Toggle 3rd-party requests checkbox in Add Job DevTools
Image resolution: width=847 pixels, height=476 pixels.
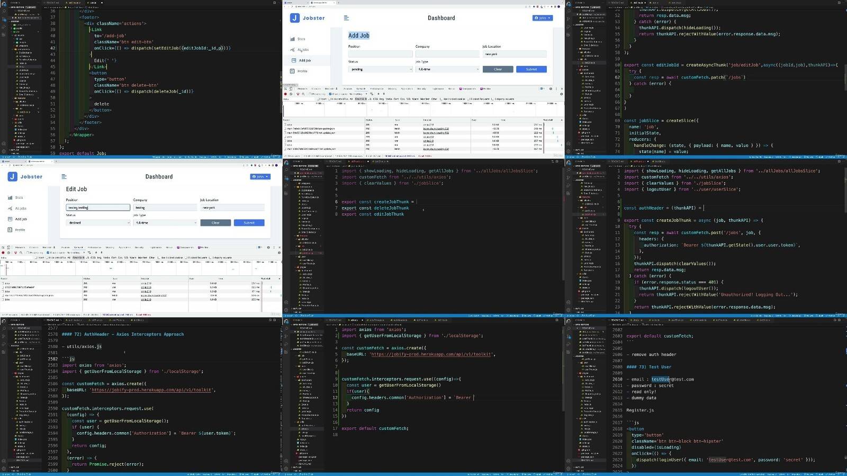492,99
